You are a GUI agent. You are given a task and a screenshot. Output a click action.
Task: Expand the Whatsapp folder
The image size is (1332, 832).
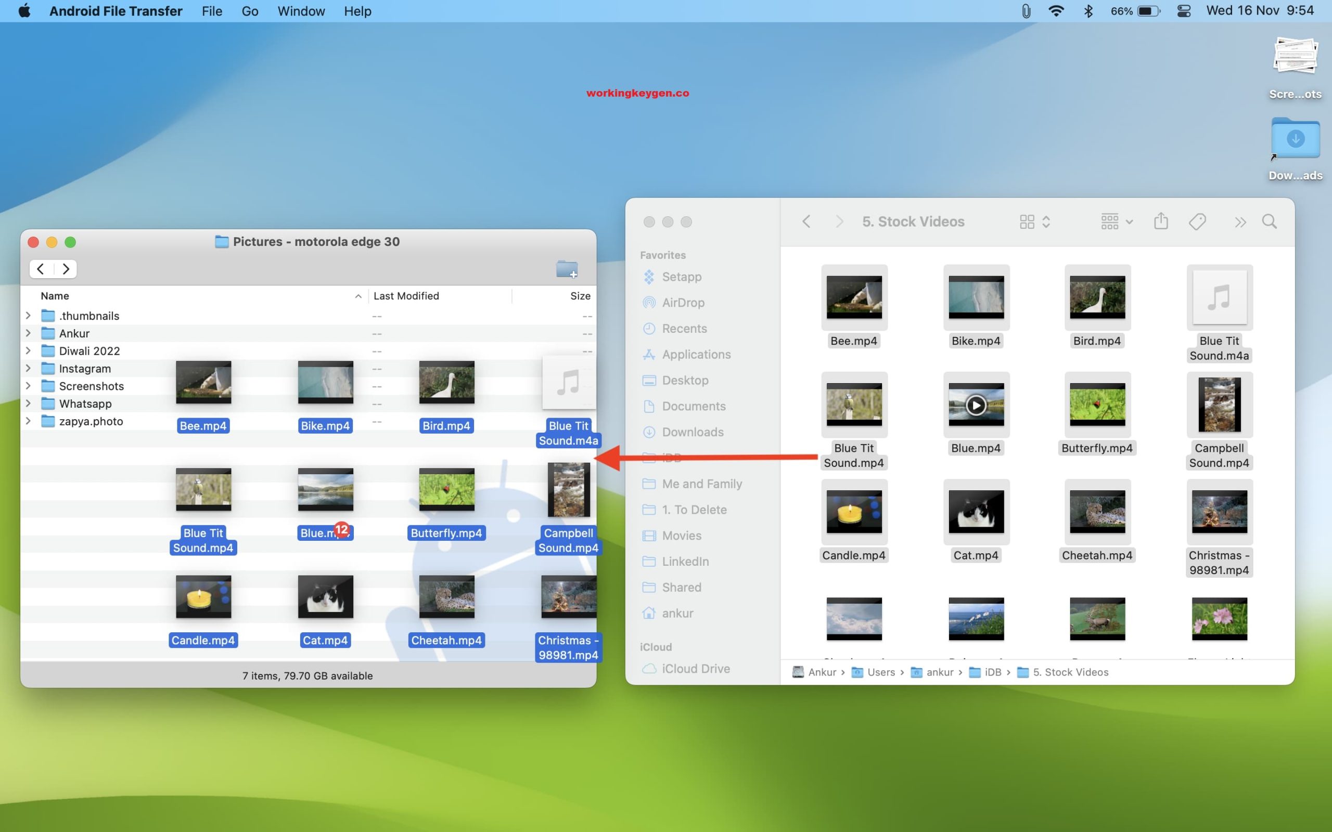pyautogui.click(x=28, y=404)
